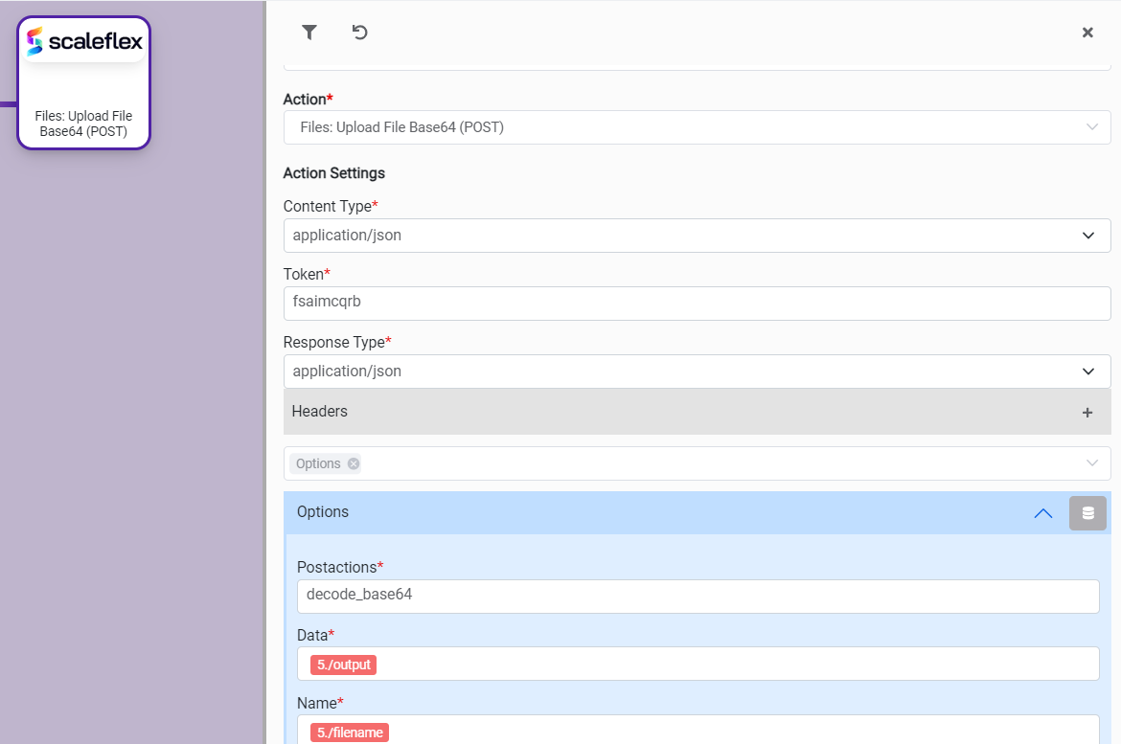Image resolution: width=1121 pixels, height=744 pixels.
Task: Click the Options section title
Action: coord(323,512)
